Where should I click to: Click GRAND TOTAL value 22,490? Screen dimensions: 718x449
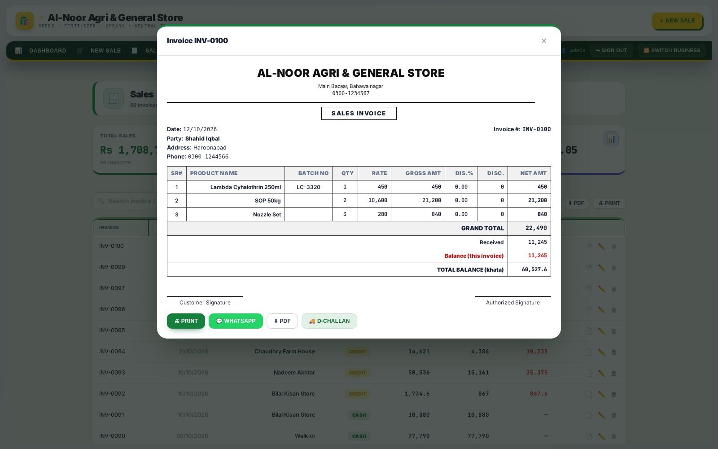[x=536, y=228]
